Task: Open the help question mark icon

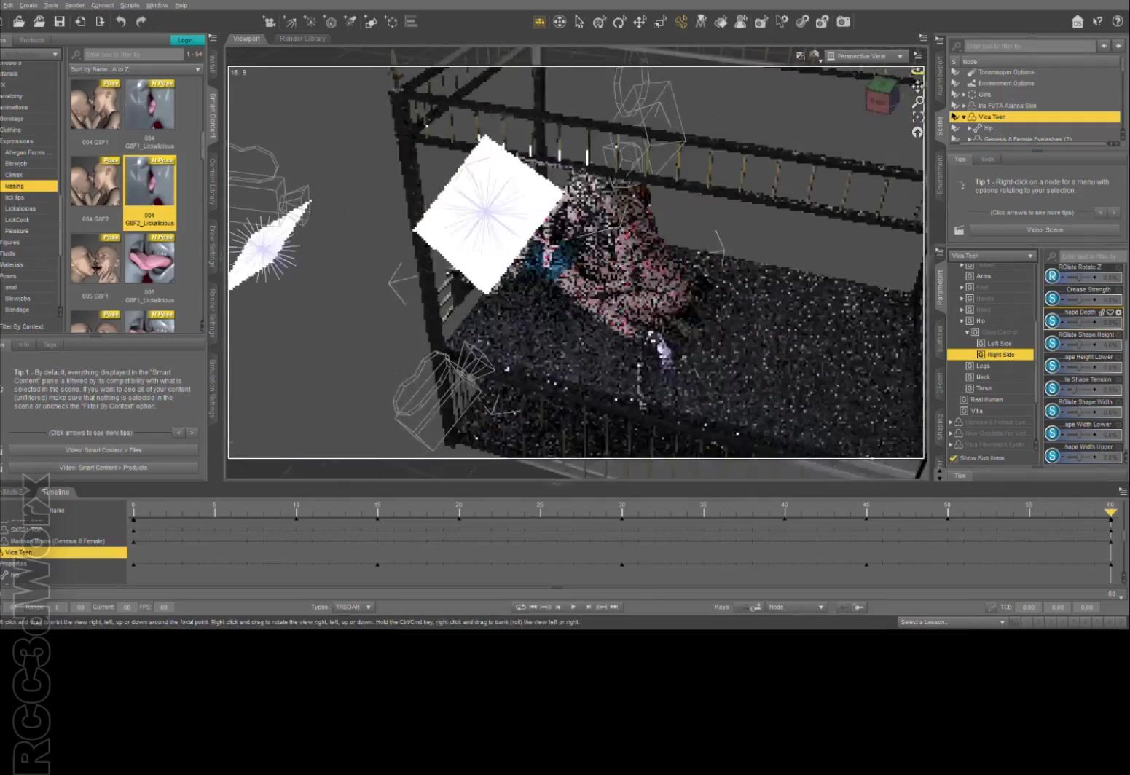Action: click(x=1118, y=22)
